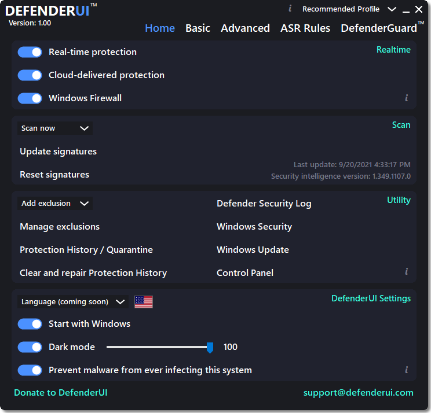Open the Donate to DefenderUI link
The height and width of the screenshot is (413, 431).
pyautogui.click(x=61, y=393)
